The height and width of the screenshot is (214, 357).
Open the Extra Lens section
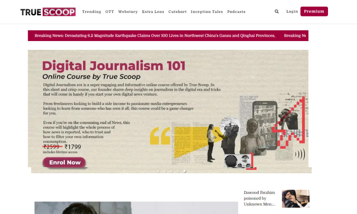153,12
